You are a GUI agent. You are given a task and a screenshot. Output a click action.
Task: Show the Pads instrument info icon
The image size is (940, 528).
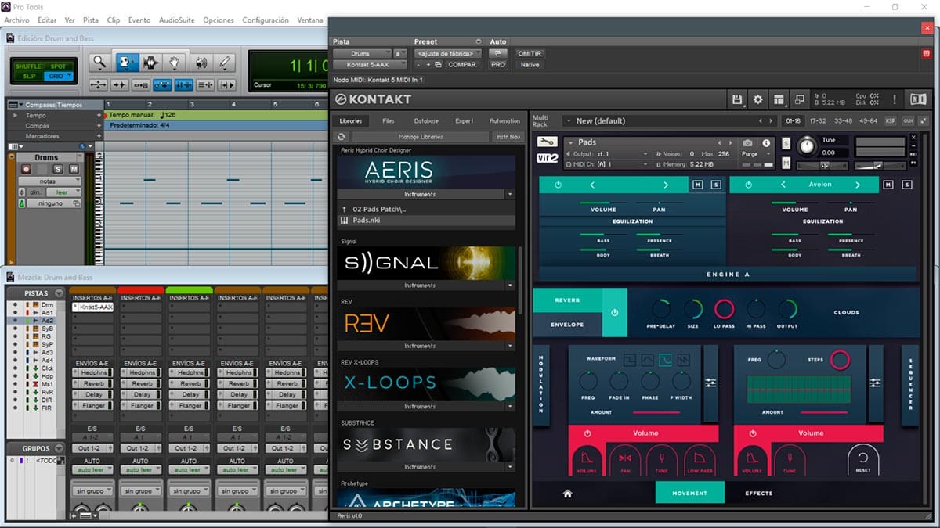766,143
